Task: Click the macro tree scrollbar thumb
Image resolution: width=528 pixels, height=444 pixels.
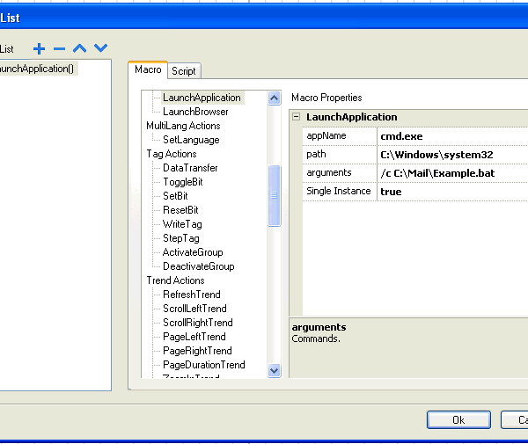Action: (275, 195)
